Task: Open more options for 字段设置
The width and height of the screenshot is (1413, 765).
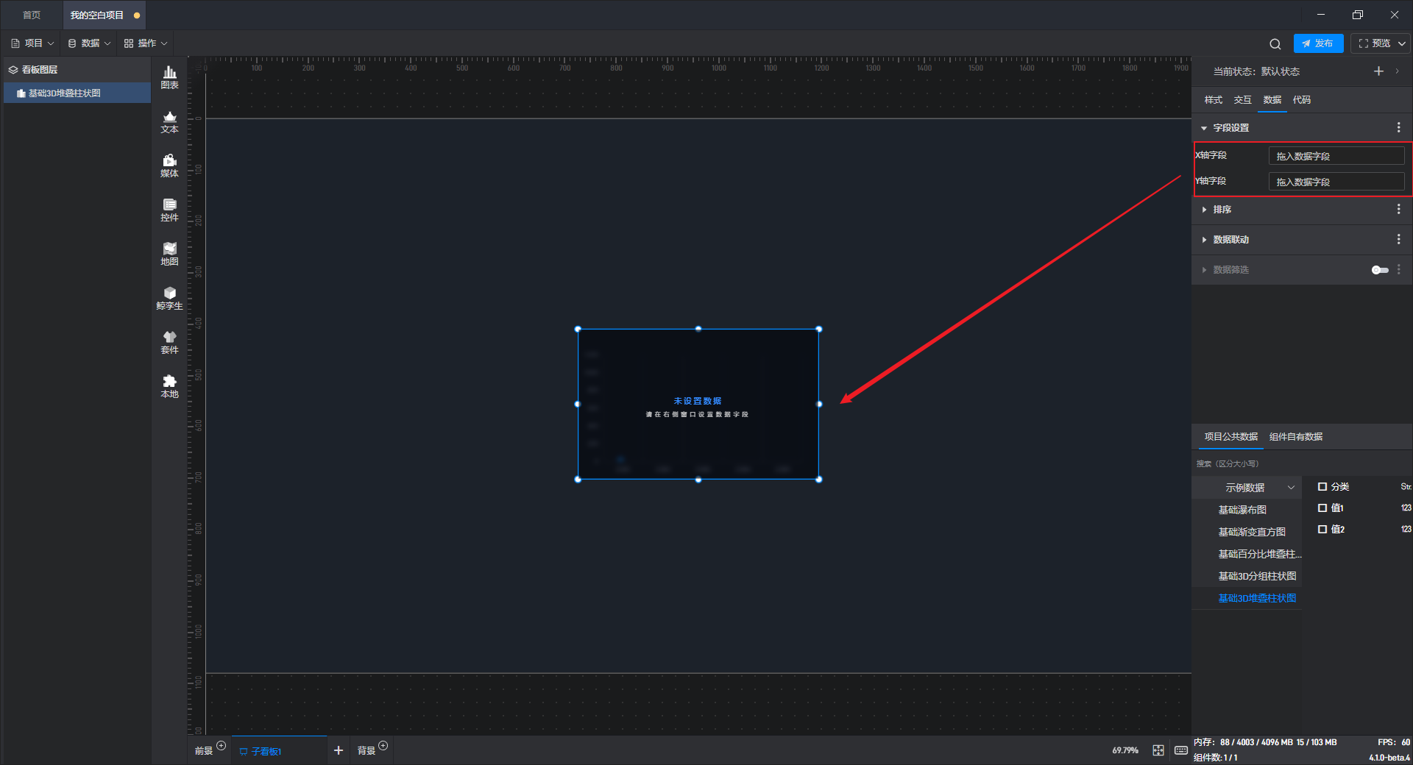Action: (x=1398, y=127)
